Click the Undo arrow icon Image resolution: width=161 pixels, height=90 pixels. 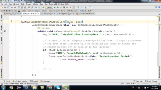[12, 7]
